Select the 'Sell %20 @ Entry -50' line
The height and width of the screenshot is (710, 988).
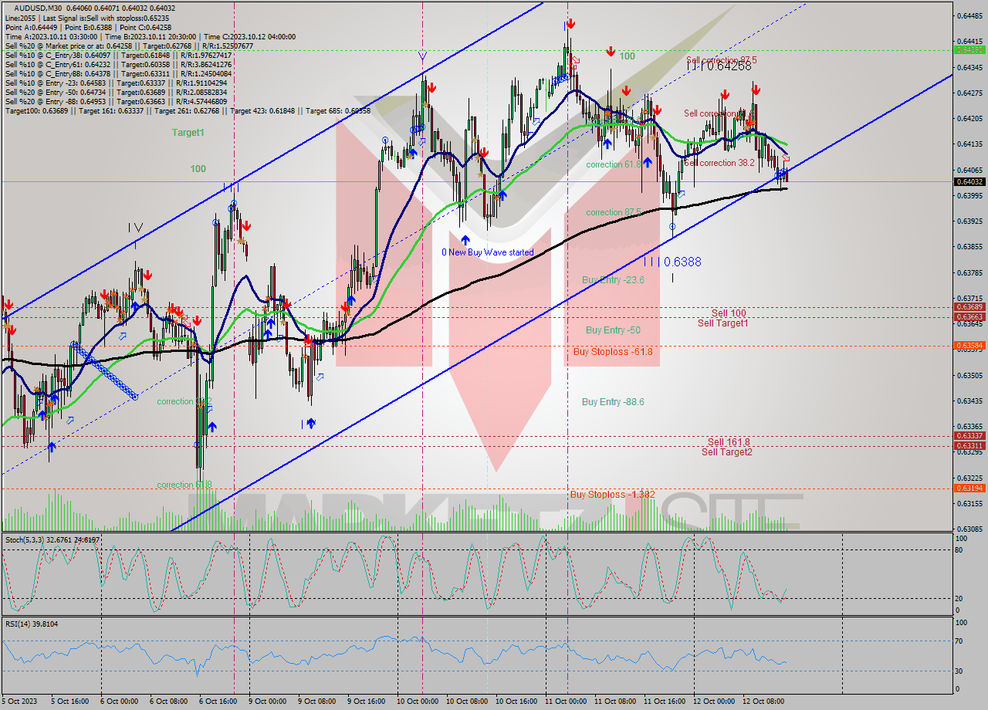point(116,92)
